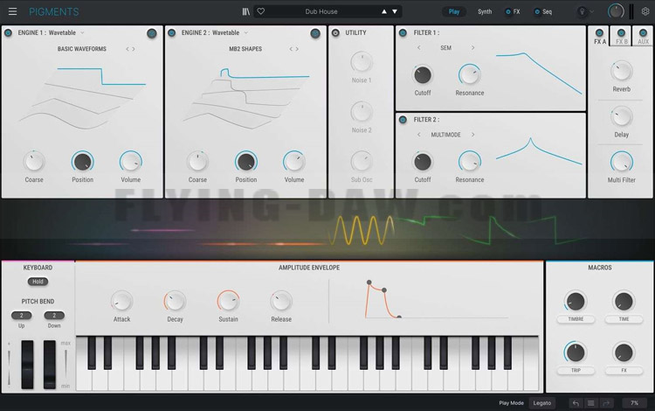
Task: Open the lightbulb sound design tips
Action: [582, 11]
